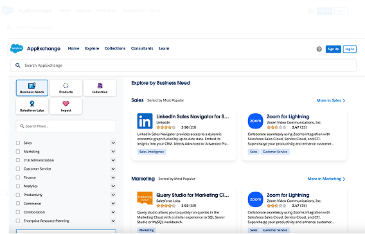Click the AppExchange brand text
The height and width of the screenshot is (234, 365).
pyautogui.click(x=44, y=48)
